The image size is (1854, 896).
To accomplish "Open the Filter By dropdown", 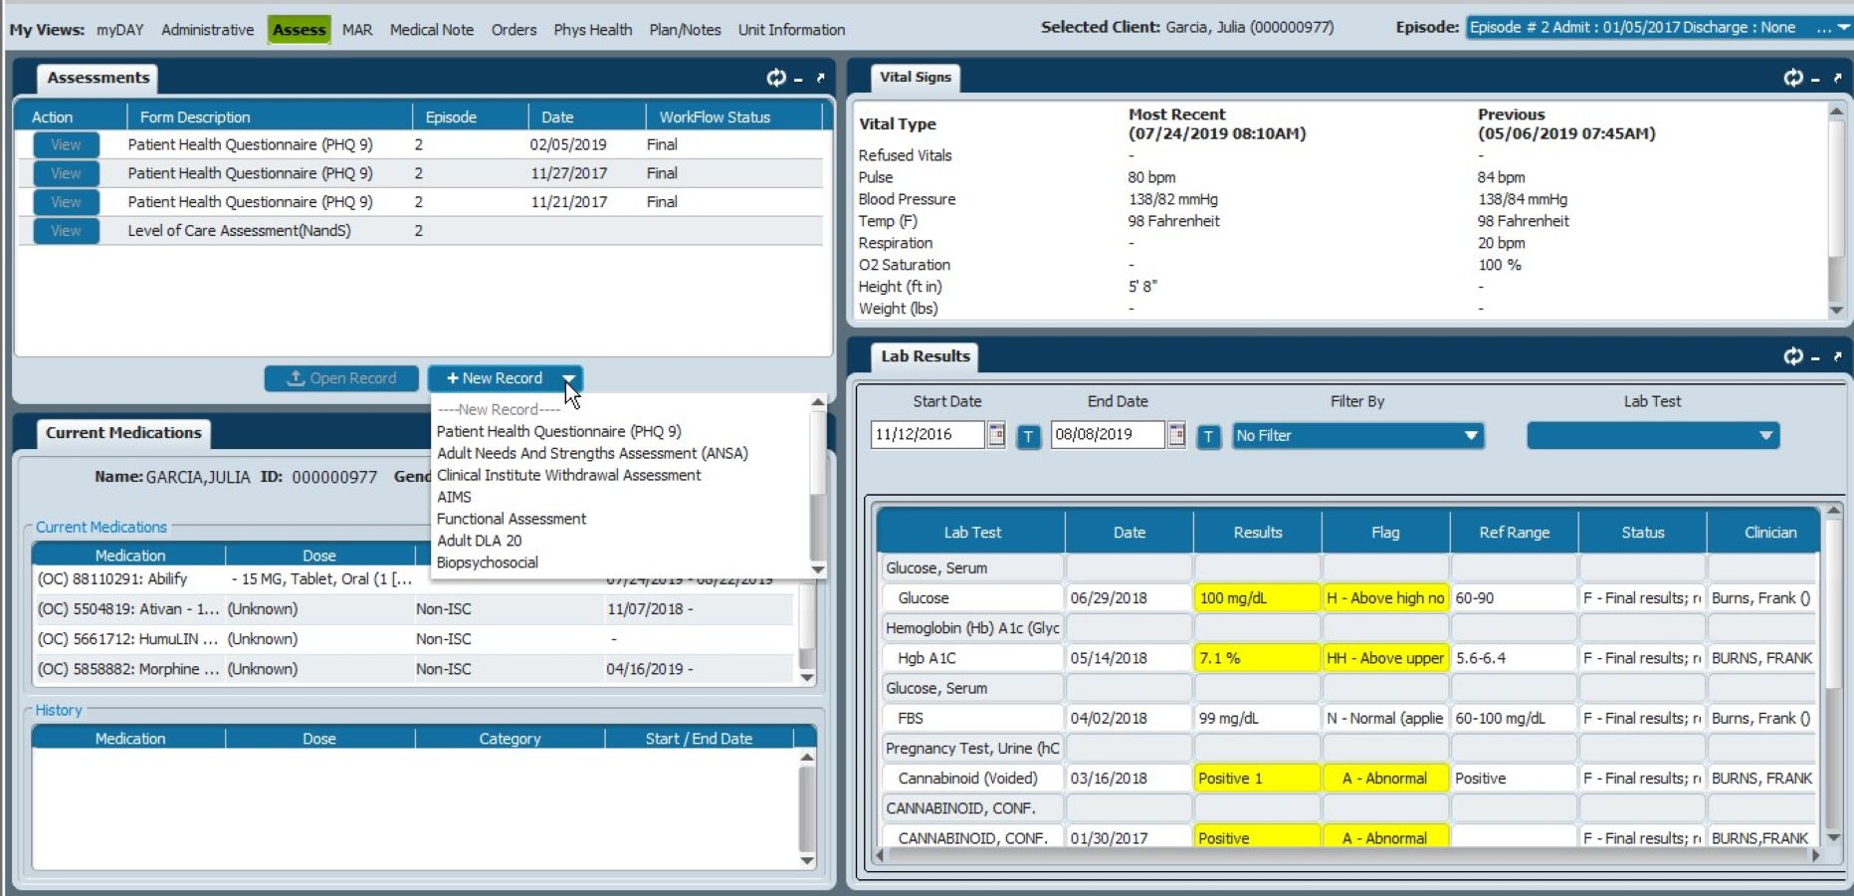I will pyautogui.click(x=1471, y=435).
